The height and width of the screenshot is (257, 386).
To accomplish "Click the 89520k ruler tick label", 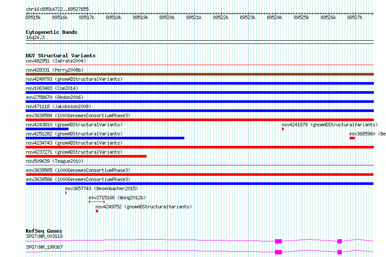I will pyautogui.click(x=167, y=17).
